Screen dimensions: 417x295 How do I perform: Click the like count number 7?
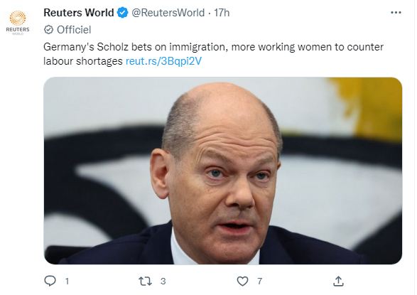pyautogui.click(x=260, y=281)
